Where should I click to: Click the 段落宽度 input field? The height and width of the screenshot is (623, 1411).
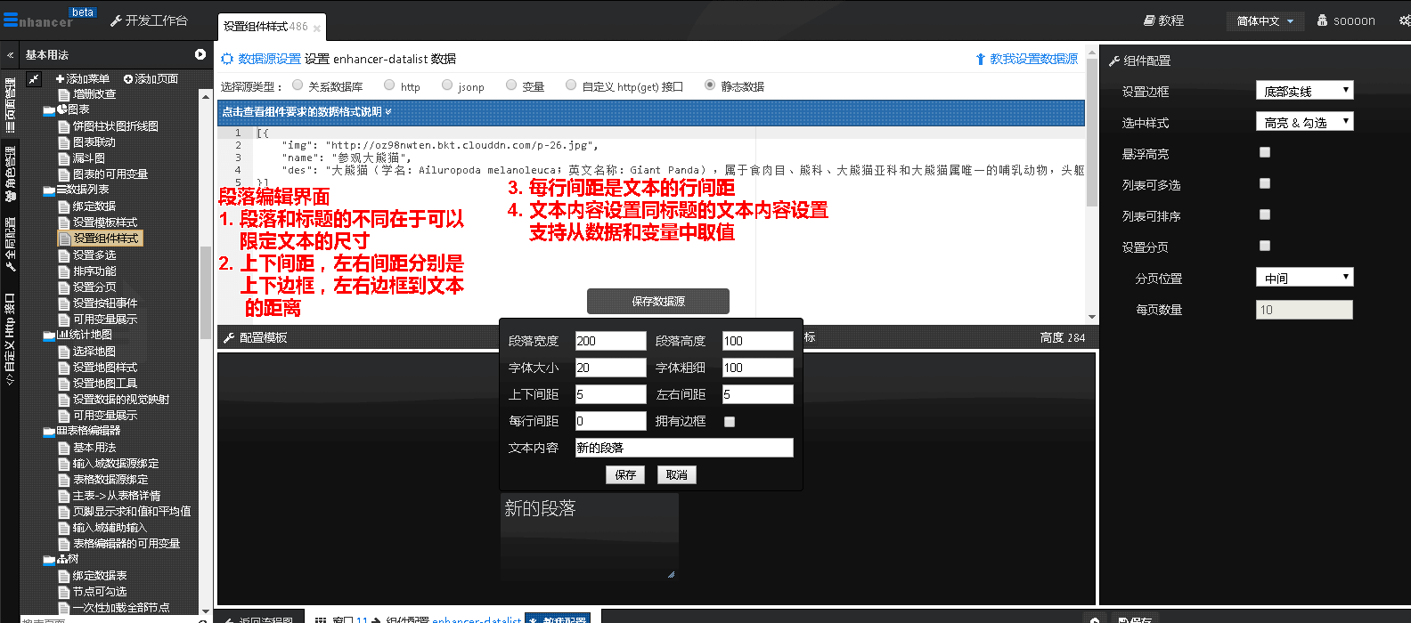pyautogui.click(x=610, y=341)
